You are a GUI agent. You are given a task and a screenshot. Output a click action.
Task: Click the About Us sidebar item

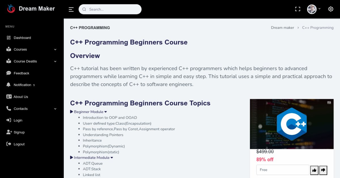21,97
